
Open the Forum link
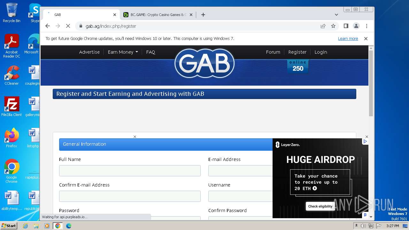(273, 52)
